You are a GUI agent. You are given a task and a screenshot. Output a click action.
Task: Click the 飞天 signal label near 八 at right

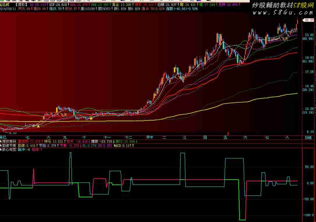pyautogui.click(x=285, y=39)
